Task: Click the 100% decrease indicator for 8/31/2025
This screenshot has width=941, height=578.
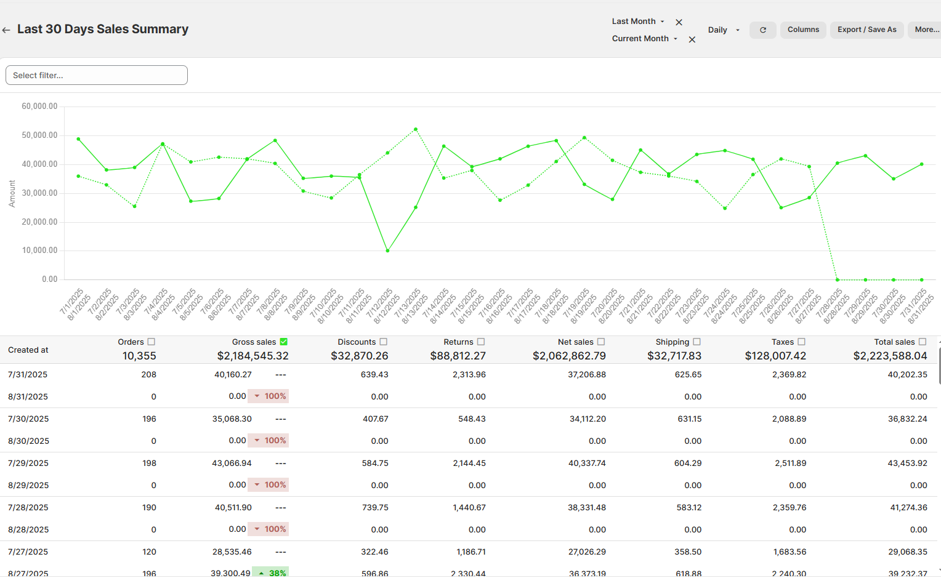Action: tap(269, 396)
